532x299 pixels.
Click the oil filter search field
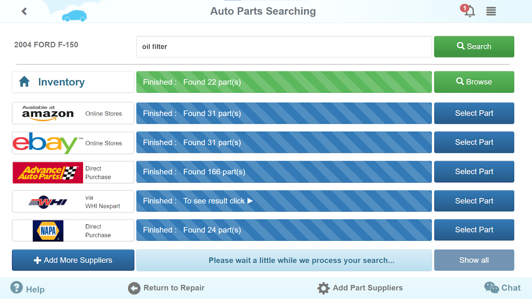click(284, 47)
